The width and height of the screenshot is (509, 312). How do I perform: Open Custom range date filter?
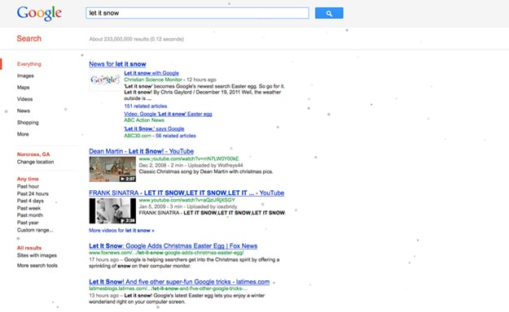(x=35, y=230)
